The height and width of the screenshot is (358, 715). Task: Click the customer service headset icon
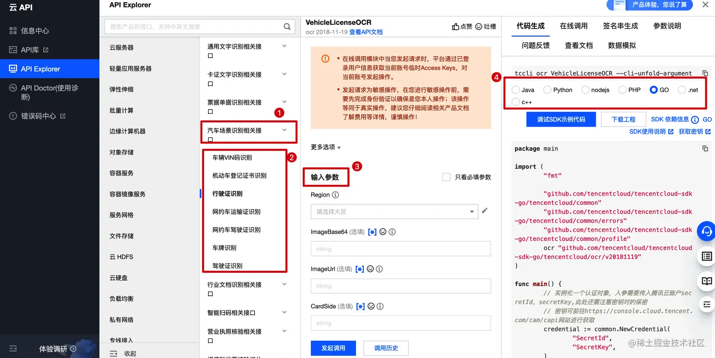coord(706,231)
